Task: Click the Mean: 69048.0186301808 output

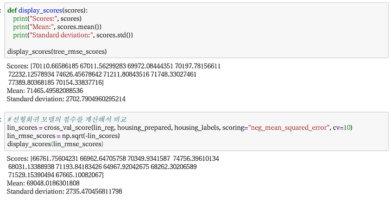Action: coord(43,183)
